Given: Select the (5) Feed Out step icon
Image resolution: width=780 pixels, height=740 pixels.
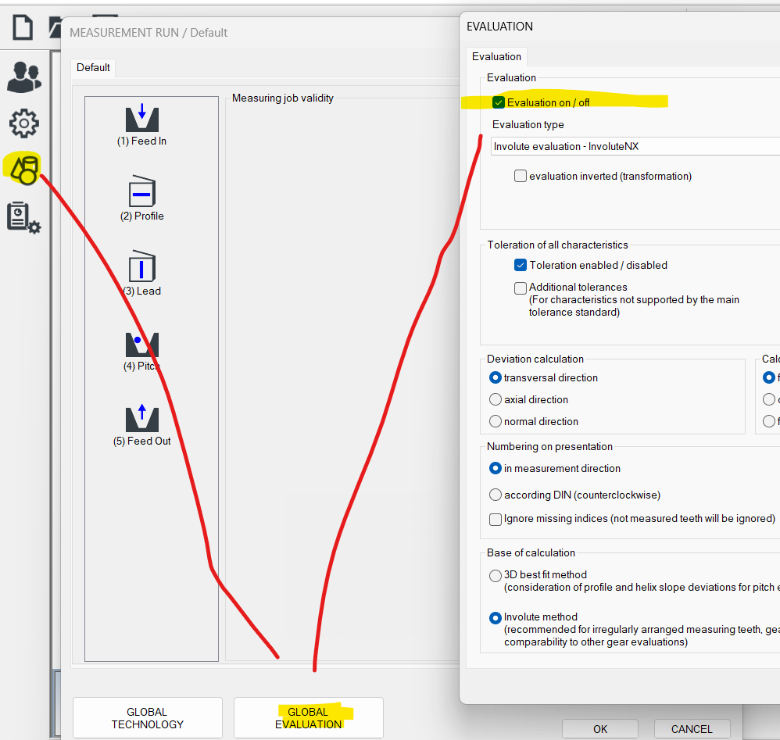Looking at the screenshot, I should 141,418.
